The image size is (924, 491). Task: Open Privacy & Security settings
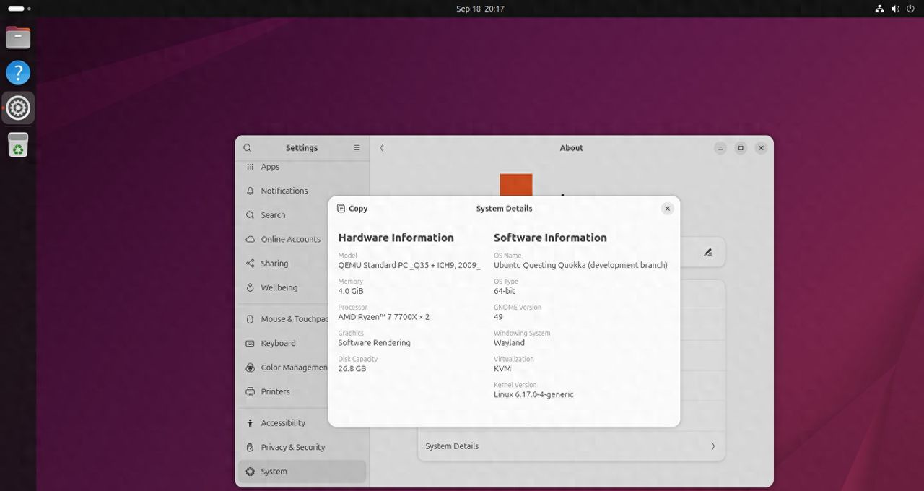pyautogui.click(x=292, y=447)
